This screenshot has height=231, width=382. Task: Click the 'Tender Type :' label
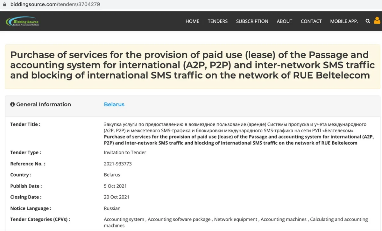pos(25,152)
